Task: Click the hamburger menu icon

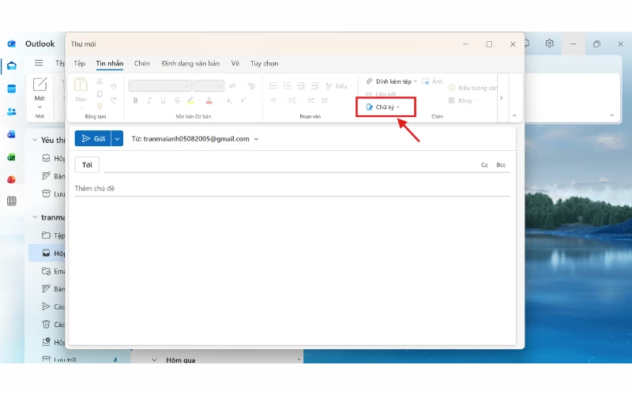Action: click(39, 63)
